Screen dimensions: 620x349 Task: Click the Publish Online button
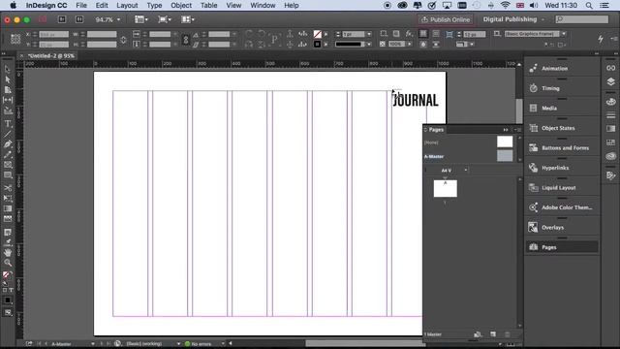coord(446,19)
